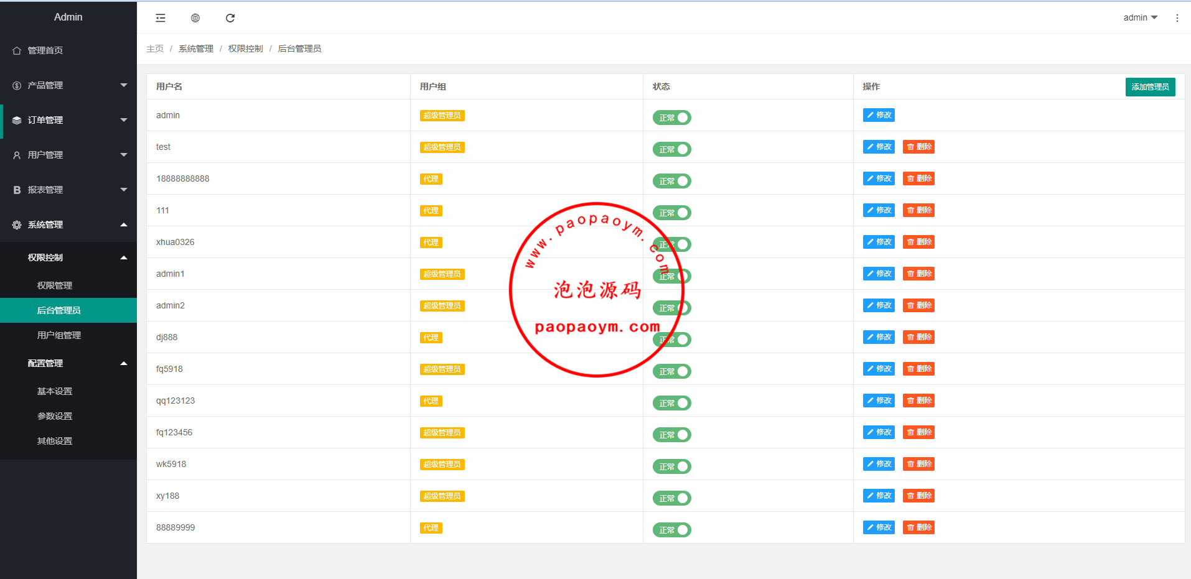
Task: Disable the status switch for 18888888888
Action: point(671,181)
